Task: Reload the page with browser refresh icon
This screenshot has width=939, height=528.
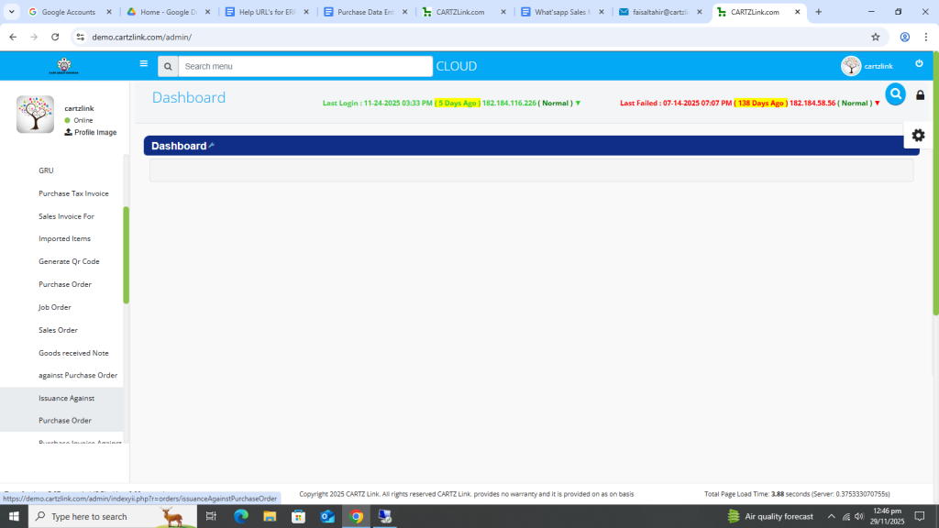Action: pos(55,37)
